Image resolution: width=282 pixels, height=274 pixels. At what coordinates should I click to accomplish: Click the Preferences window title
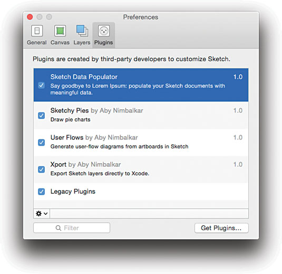pyautogui.click(x=141, y=17)
